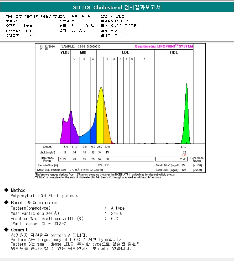This screenshot has width=234, height=261.
Task: Click the VLDL chol. value "19"
Action: 65,152
